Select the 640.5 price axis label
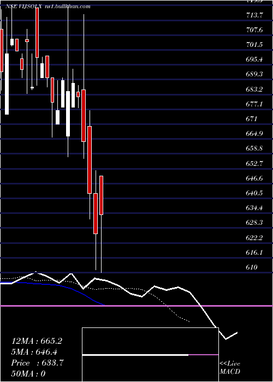The width and height of the screenshot is (273, 382). 254,193
